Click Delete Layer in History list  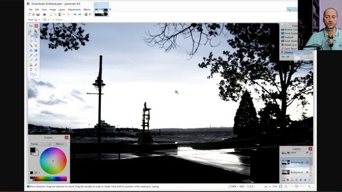(x=289, y=45)
